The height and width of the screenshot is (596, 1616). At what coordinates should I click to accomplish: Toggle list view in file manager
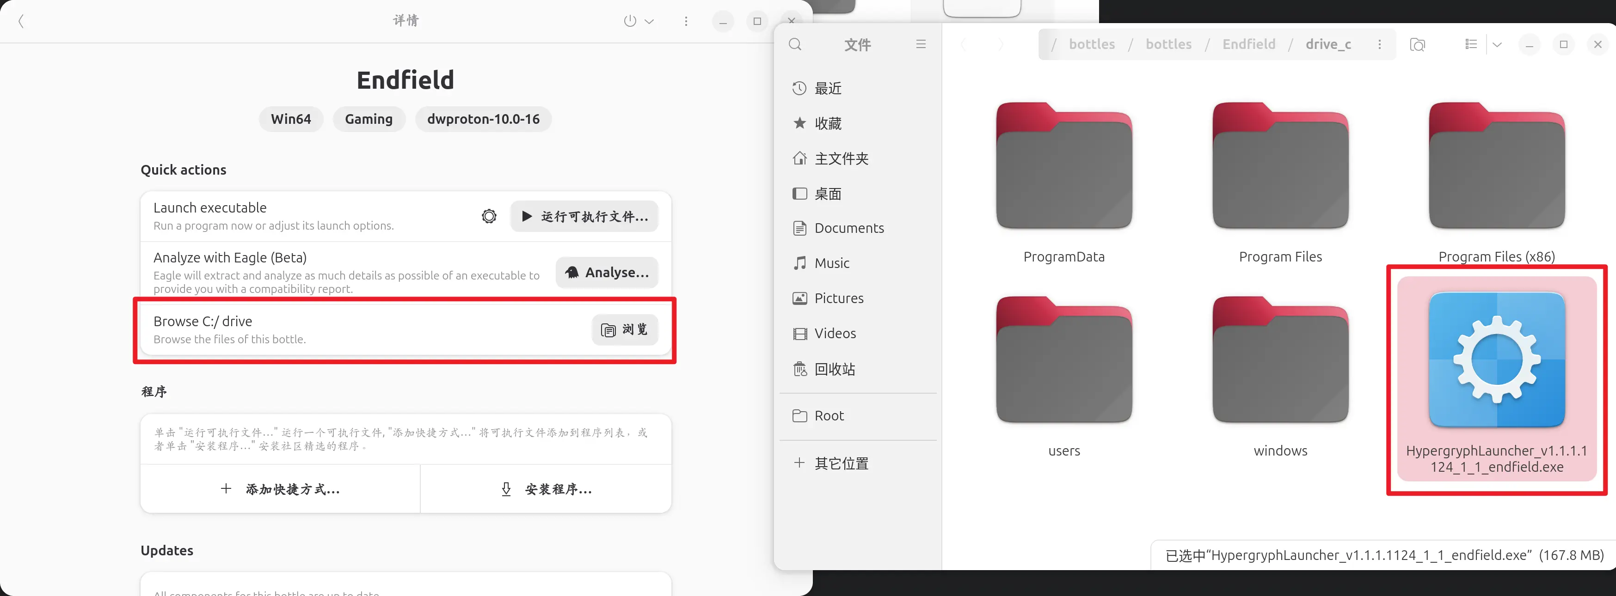tap(1470, 44)
